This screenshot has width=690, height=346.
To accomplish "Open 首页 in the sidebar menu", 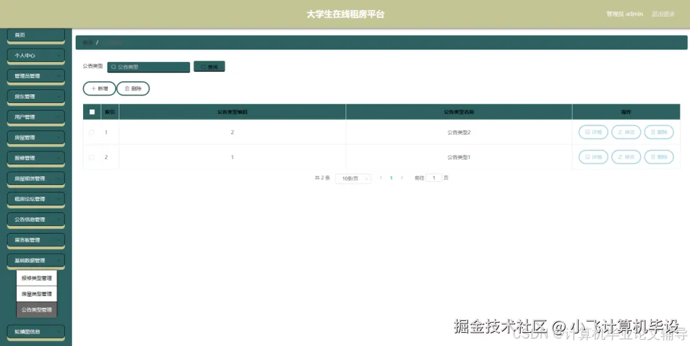I will 36,35.
